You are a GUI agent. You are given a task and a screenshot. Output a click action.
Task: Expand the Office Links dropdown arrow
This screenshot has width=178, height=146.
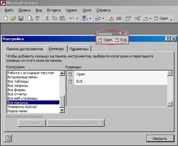tap(90, 18)
